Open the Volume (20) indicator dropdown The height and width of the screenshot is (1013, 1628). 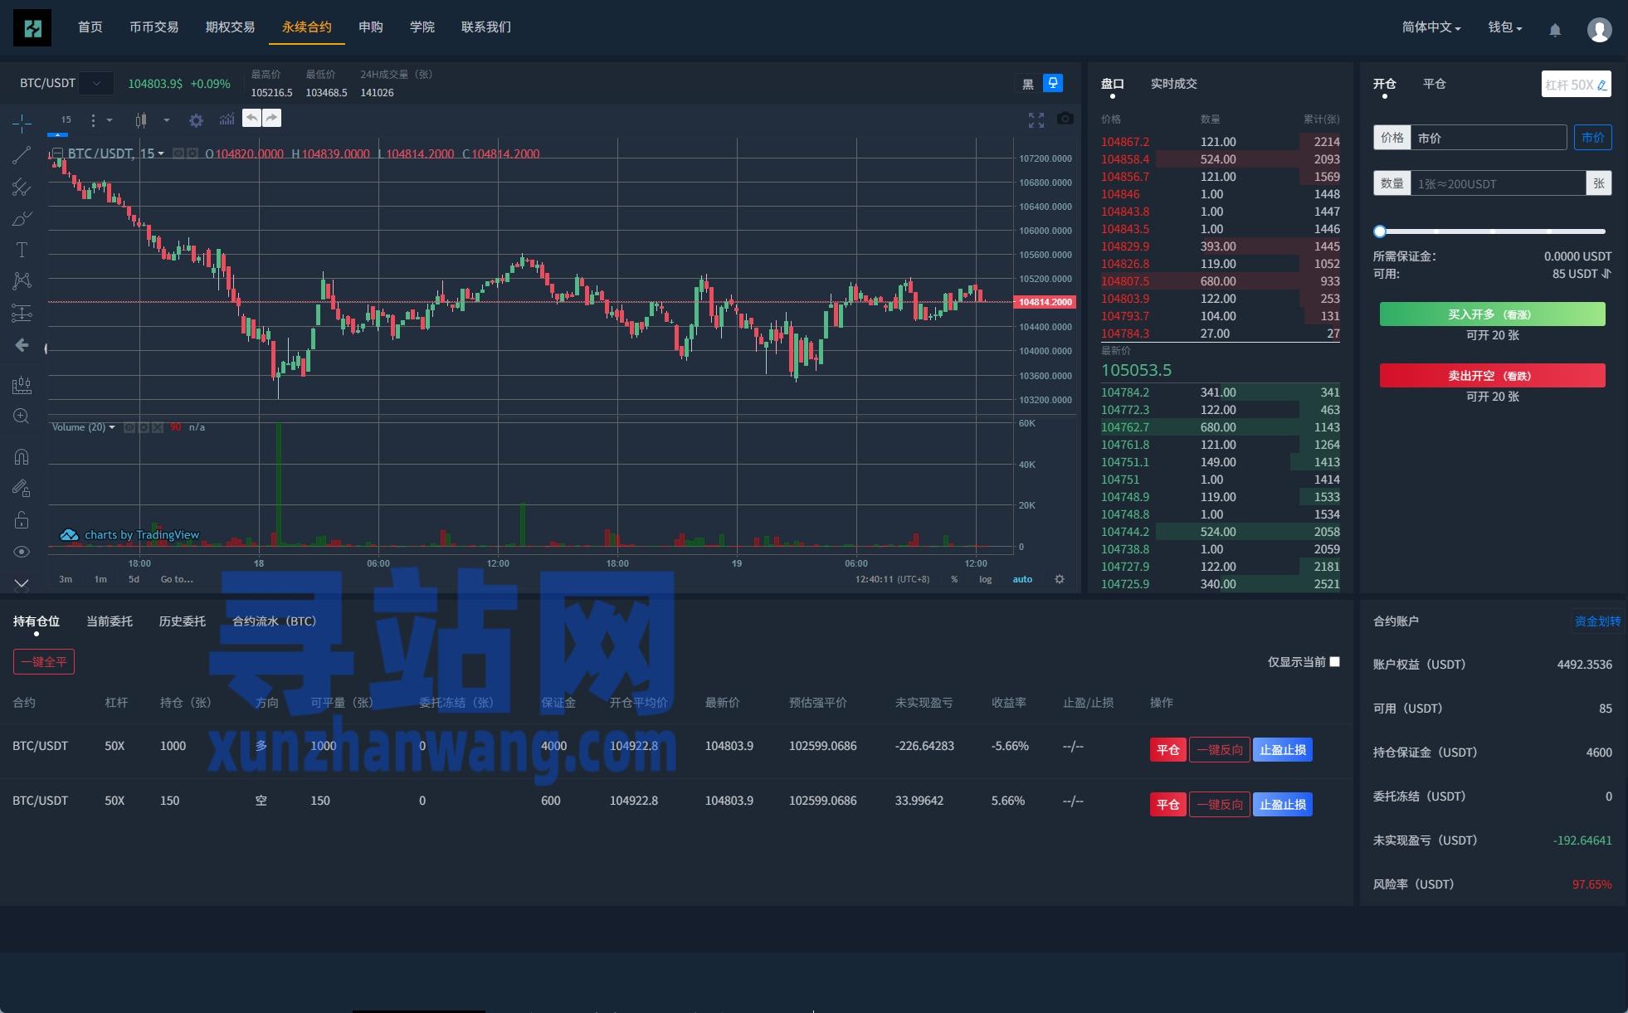[111, 427]
